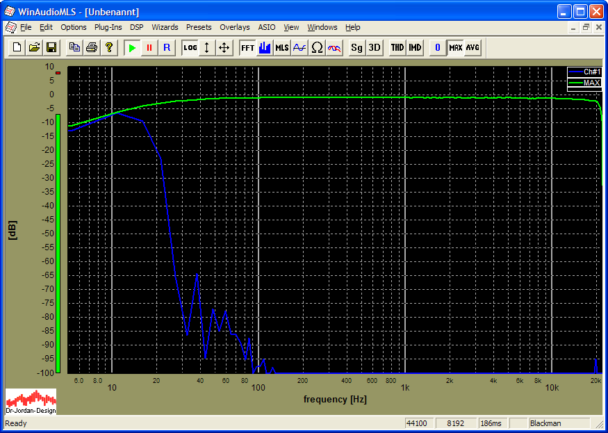This screenshot has height=433, width=608.
Task: Start measurement with the green play button
Action: 131,47
